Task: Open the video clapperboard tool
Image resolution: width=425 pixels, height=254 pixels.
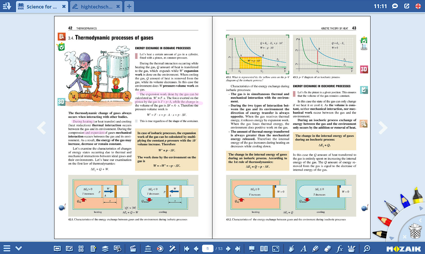Action: click(133, 248)
